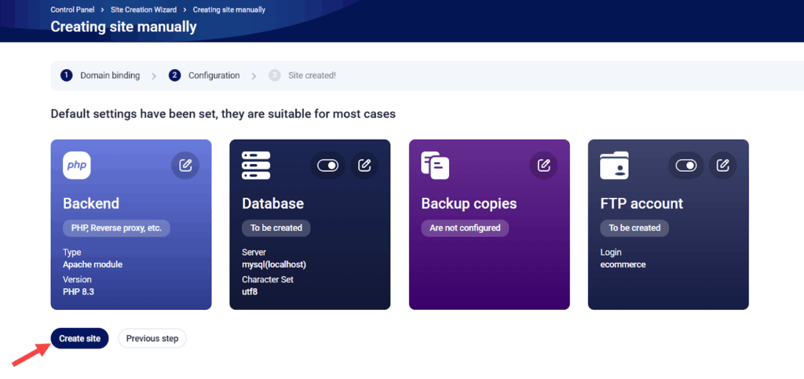Edit Backup copies configuration icon

543,166
